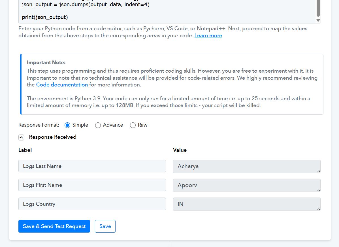Click the code editor scroll-down arrow
This screenshot has height=247, width=339.
[x=318, y=20]
